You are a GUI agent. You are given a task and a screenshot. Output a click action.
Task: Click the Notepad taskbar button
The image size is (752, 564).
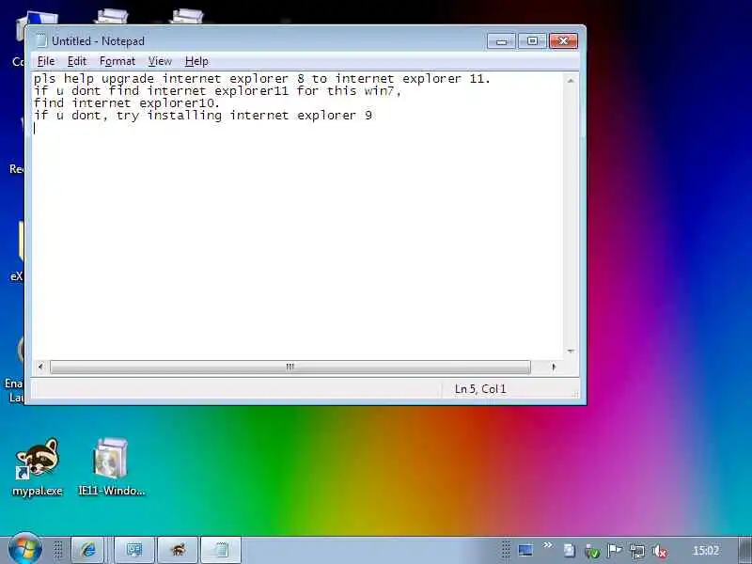[221, 550]
